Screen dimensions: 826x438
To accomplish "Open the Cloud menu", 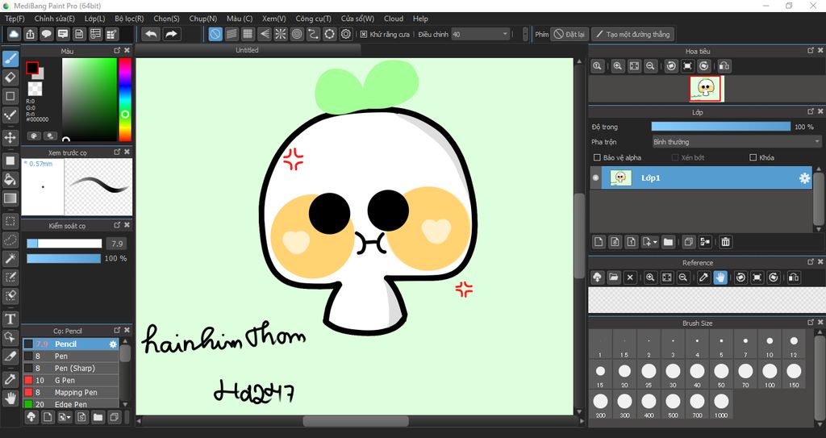I will pyautogui.click(x=394, y=19).
